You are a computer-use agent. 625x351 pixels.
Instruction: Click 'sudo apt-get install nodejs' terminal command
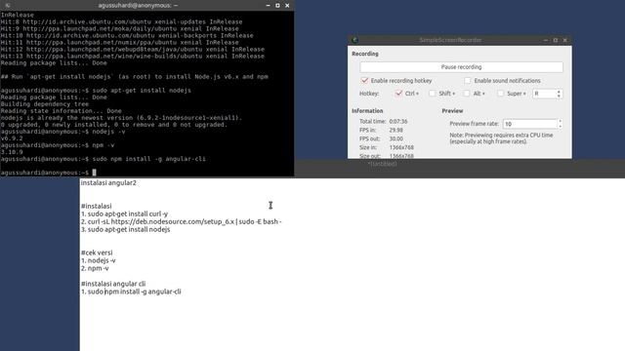coord(142,91)
